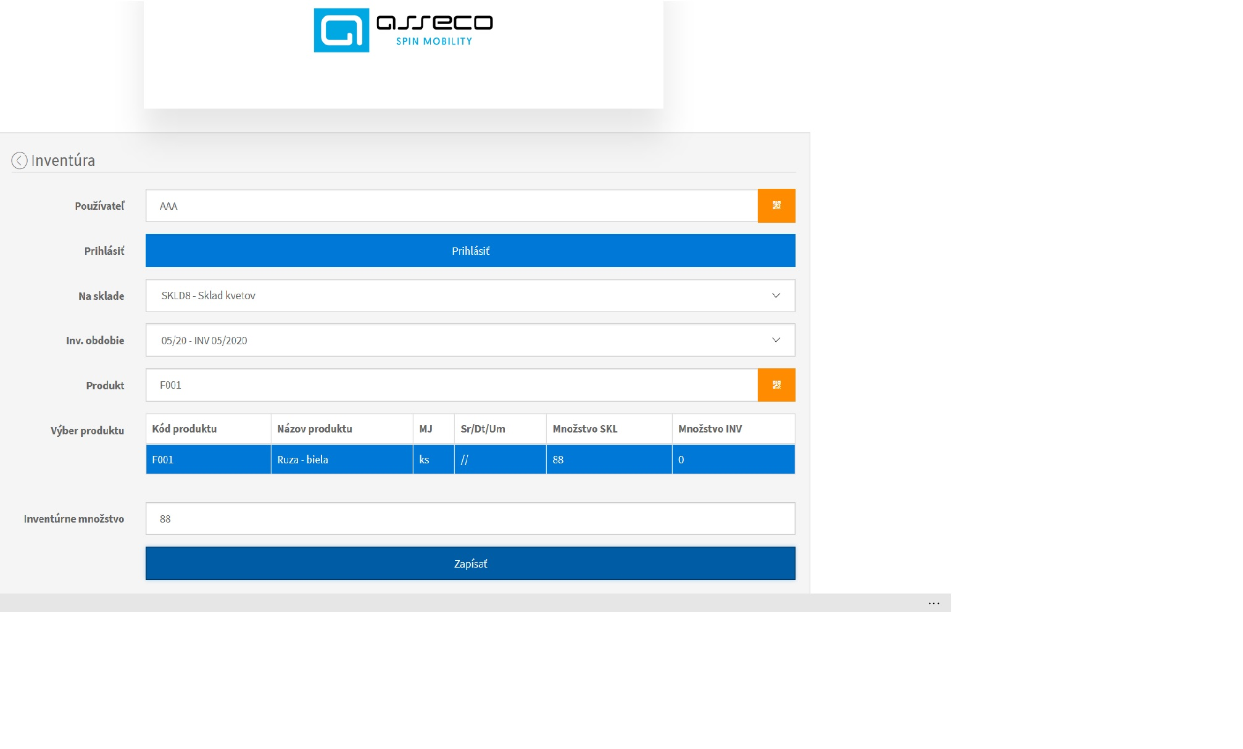Screen dimensions: 1243x749
Task: Click the blue Prihlásiť button
Action: [x=470, y=250]
